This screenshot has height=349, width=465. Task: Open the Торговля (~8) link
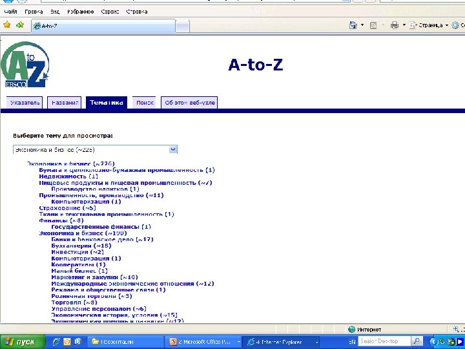pyautogui.click(x=74, y=302)
